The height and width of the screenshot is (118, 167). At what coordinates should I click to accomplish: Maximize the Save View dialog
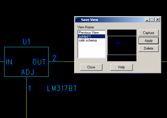pos(152,20)
